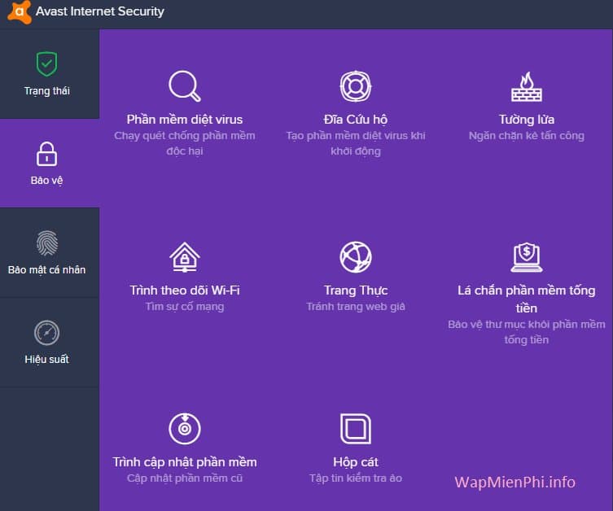The image size is (613, 511).
Task: Click the Sandbox square icon
Action: tap(356, 429)
